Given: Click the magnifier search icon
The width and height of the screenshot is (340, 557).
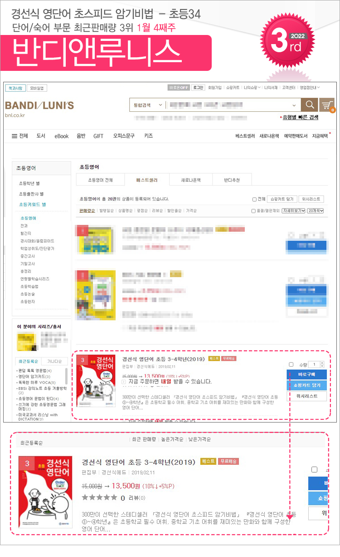Looking at the screenshot, I should [309, 105].
